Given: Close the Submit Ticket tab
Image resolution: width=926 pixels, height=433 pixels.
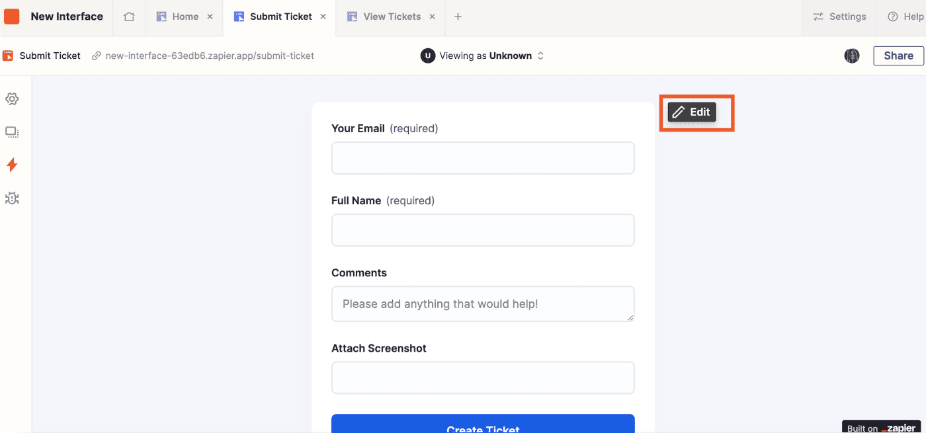Looking at the screenshot, I should (322, 17).
